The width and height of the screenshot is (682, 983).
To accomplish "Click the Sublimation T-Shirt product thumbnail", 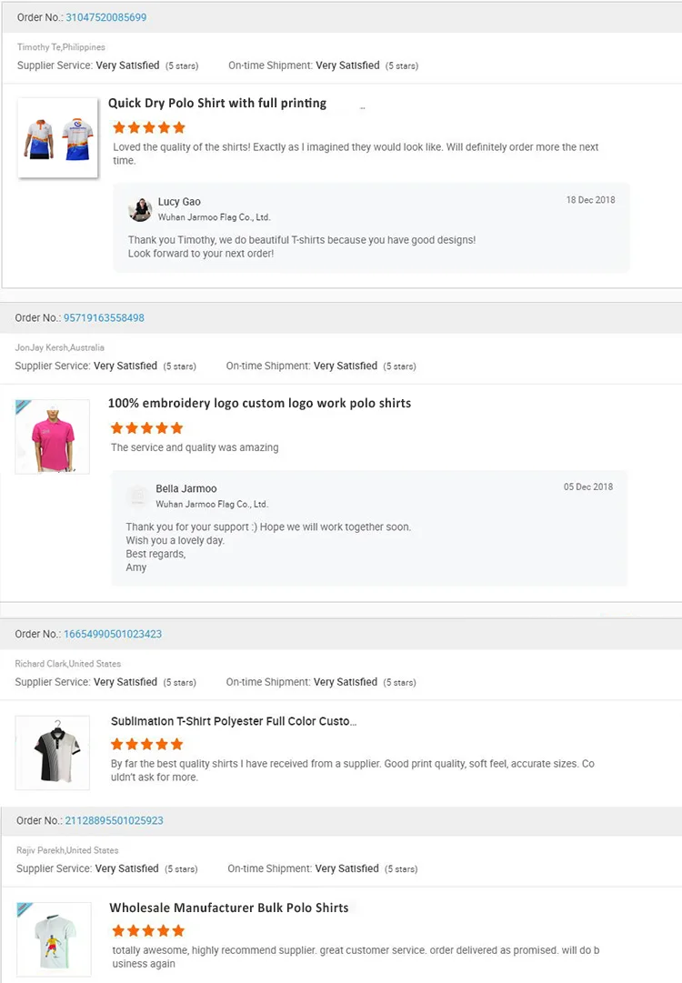I will (x=53, y=752).
